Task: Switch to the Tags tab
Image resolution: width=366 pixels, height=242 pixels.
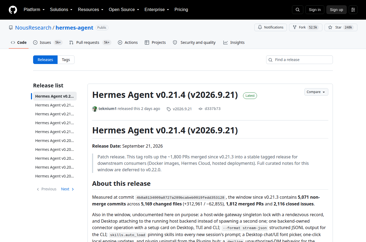Action: [x=66, y=60]
